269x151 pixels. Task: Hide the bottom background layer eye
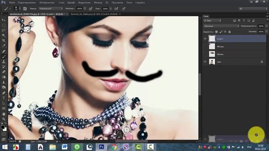[x=205, y=62]
